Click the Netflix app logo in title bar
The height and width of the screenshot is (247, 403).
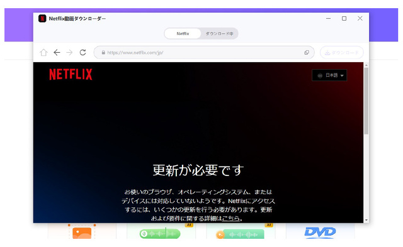pyautogui.click(x=42, y=18)
